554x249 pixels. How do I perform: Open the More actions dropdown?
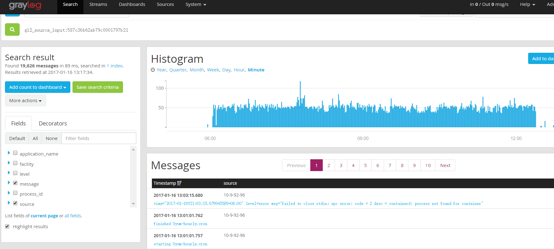point(25,101)
